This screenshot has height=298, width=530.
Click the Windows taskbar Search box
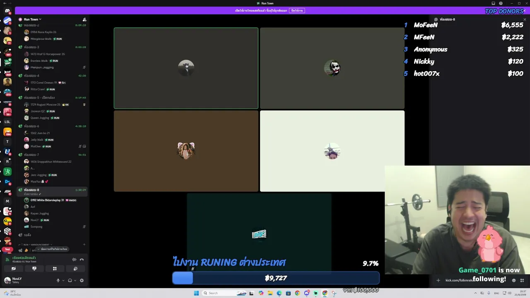pos(224,293)
